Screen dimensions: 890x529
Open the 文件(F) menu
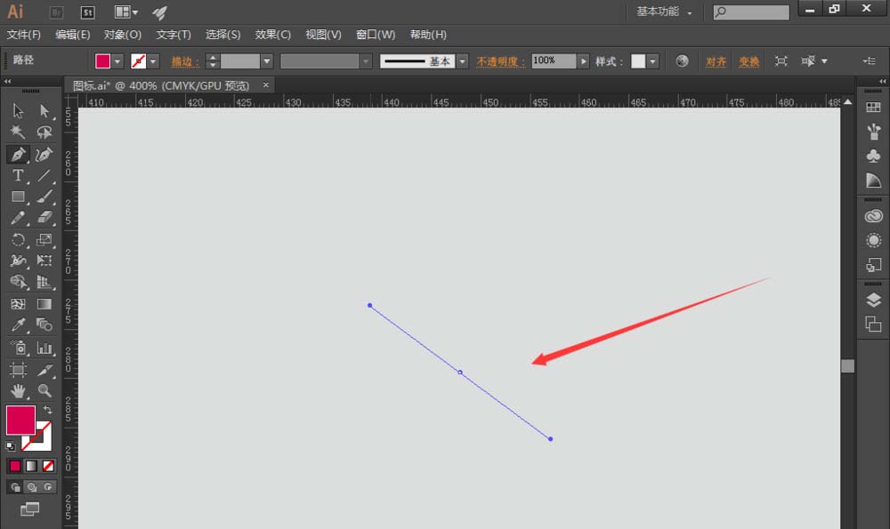tap(24, 35)
